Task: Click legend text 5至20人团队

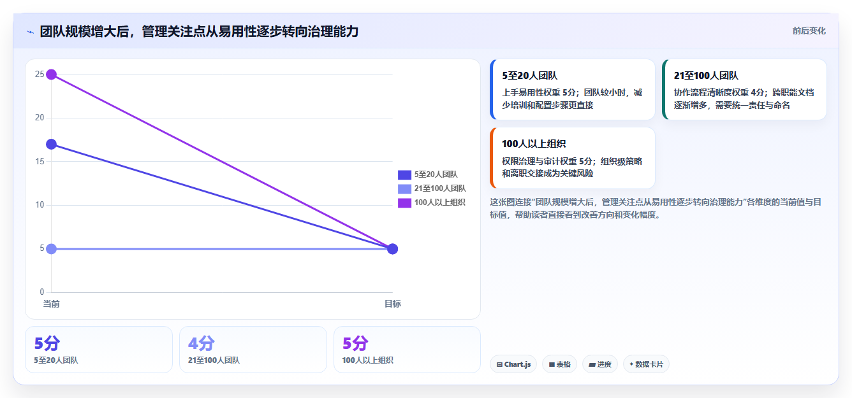Action: [436, 174]
